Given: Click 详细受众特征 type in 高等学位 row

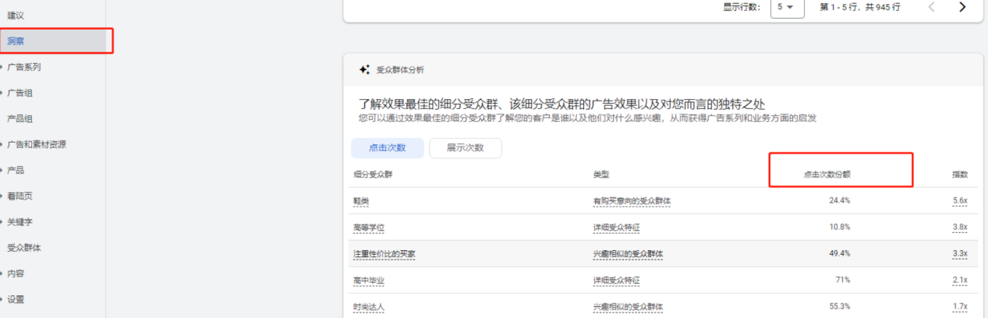Looking at the screenshot, I should point(617,228).
